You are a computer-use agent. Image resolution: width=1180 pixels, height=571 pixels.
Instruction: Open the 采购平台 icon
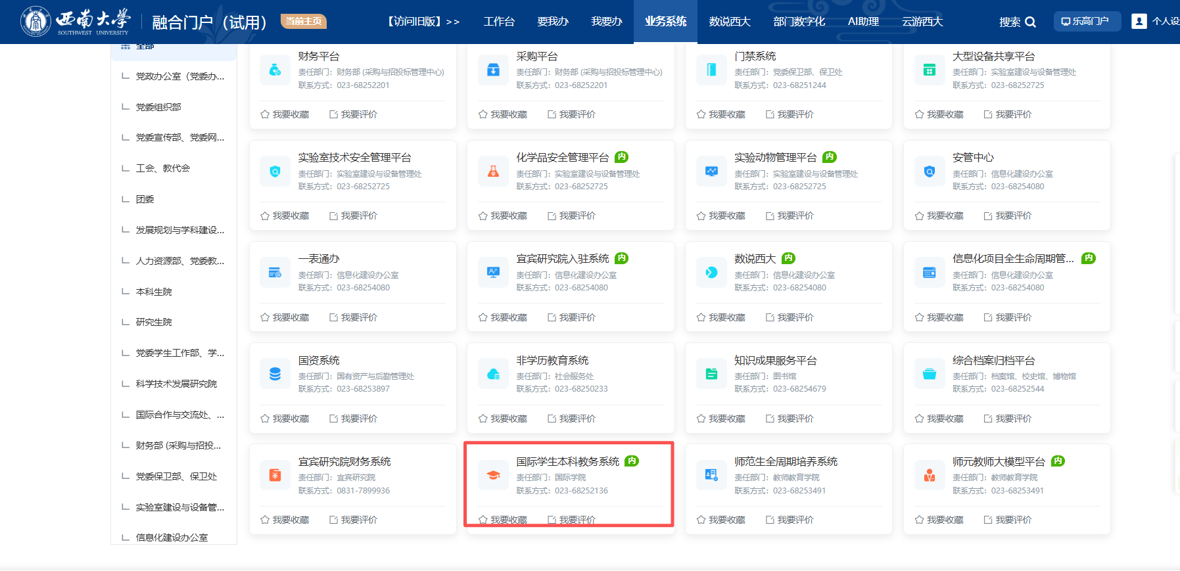coord(493,70)
